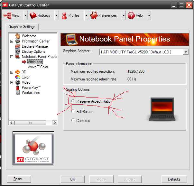Open the Graphics Adapter dropdown
Viewport: 194px width, 186px height.
point(185,52)
